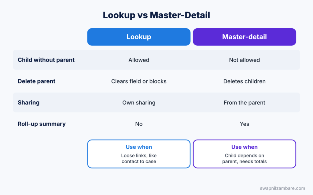Viewport: 313px width, 195px height.
Task: Click the 'No' cell under Lookup
Action: (139, 124)
